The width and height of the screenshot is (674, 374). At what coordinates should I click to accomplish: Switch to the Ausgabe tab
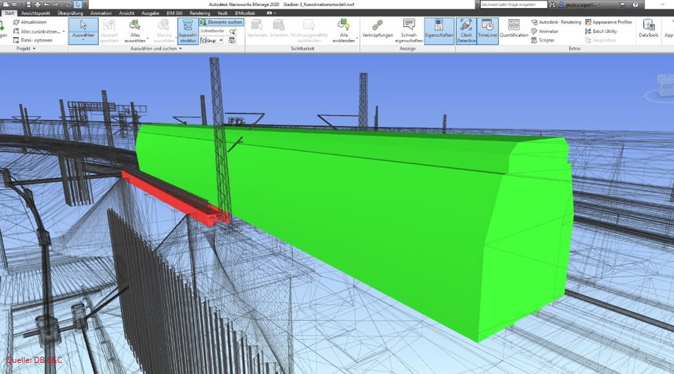click(150, 13)
